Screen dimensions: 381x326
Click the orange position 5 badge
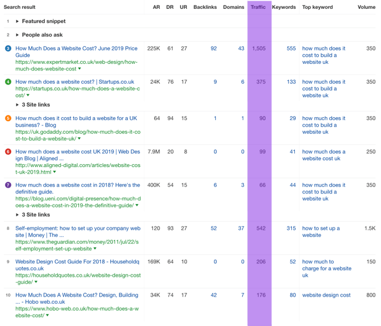(8, 118)
